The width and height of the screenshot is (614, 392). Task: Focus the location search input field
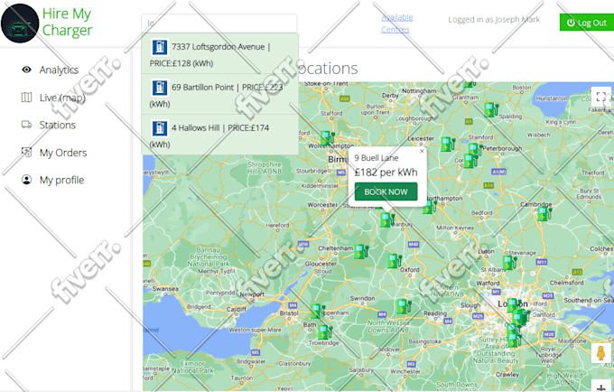[x=219, y=23]
